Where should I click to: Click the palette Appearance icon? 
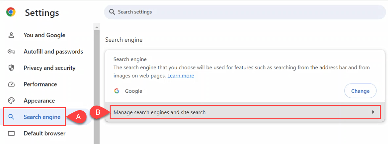click(x=12, y=101)
